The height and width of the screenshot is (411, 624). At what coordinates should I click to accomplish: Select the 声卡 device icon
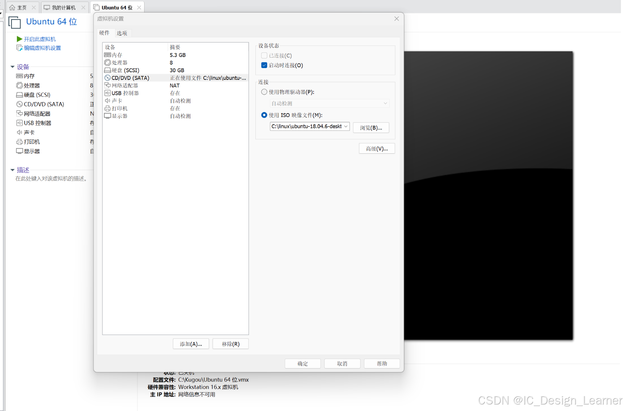coord(107,101)
